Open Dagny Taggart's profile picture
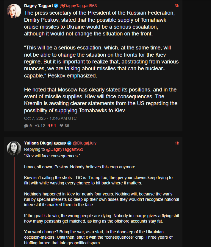This screenshot has height=247, width=211. point(14,11)
